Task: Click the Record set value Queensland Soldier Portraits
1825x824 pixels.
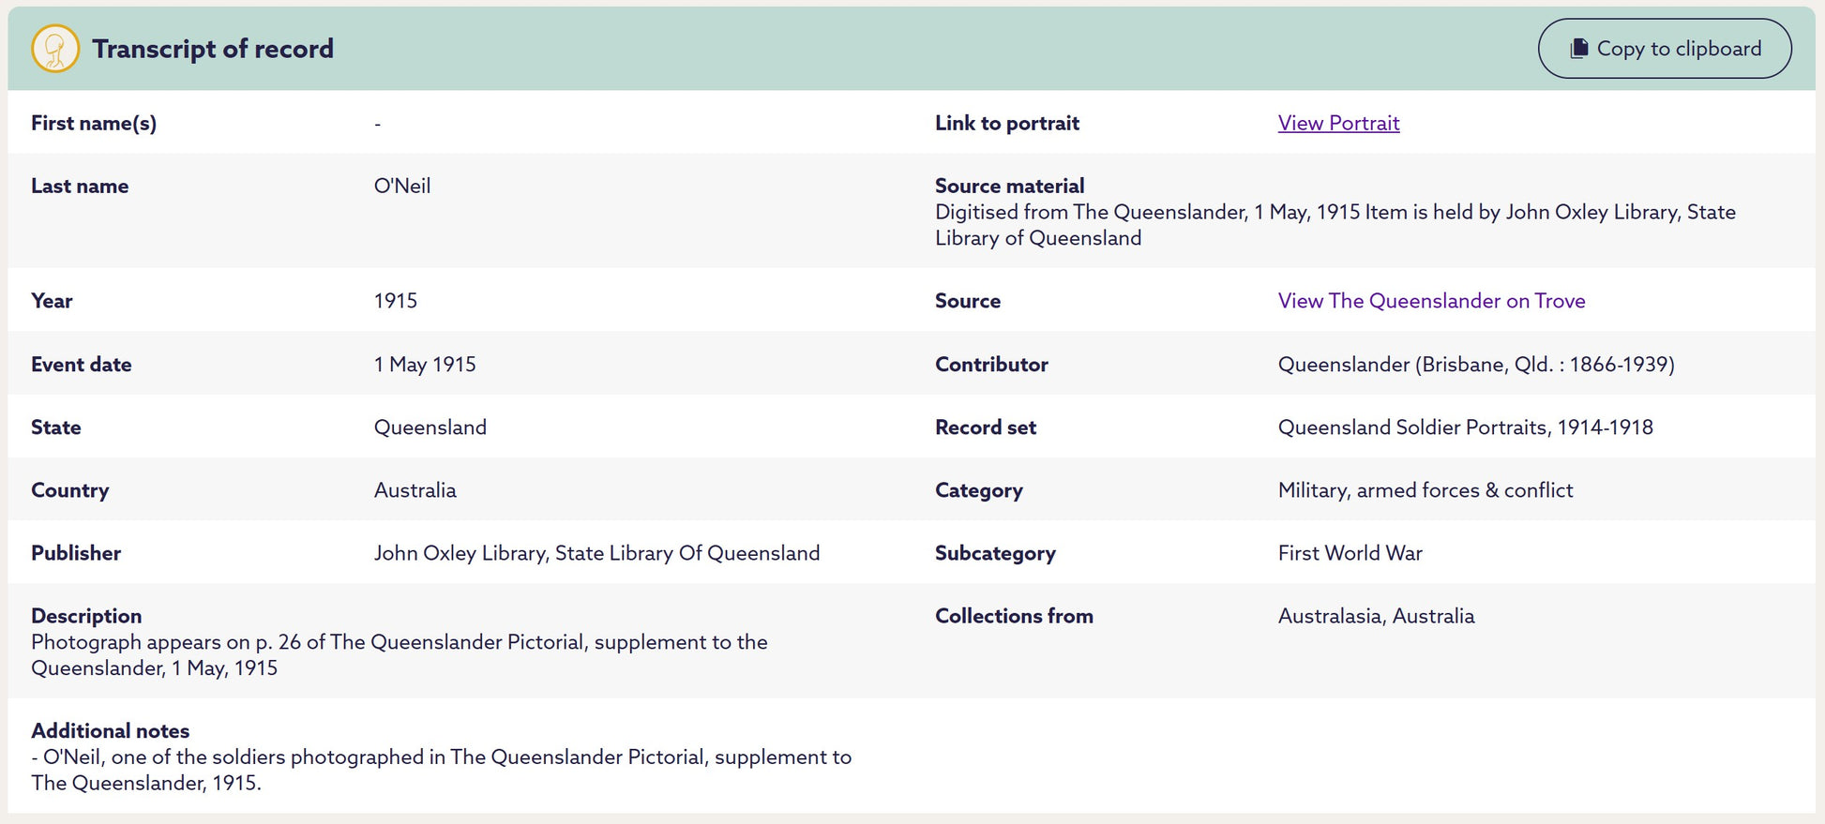Action: pyautogui.click(x=1464, y=427)
